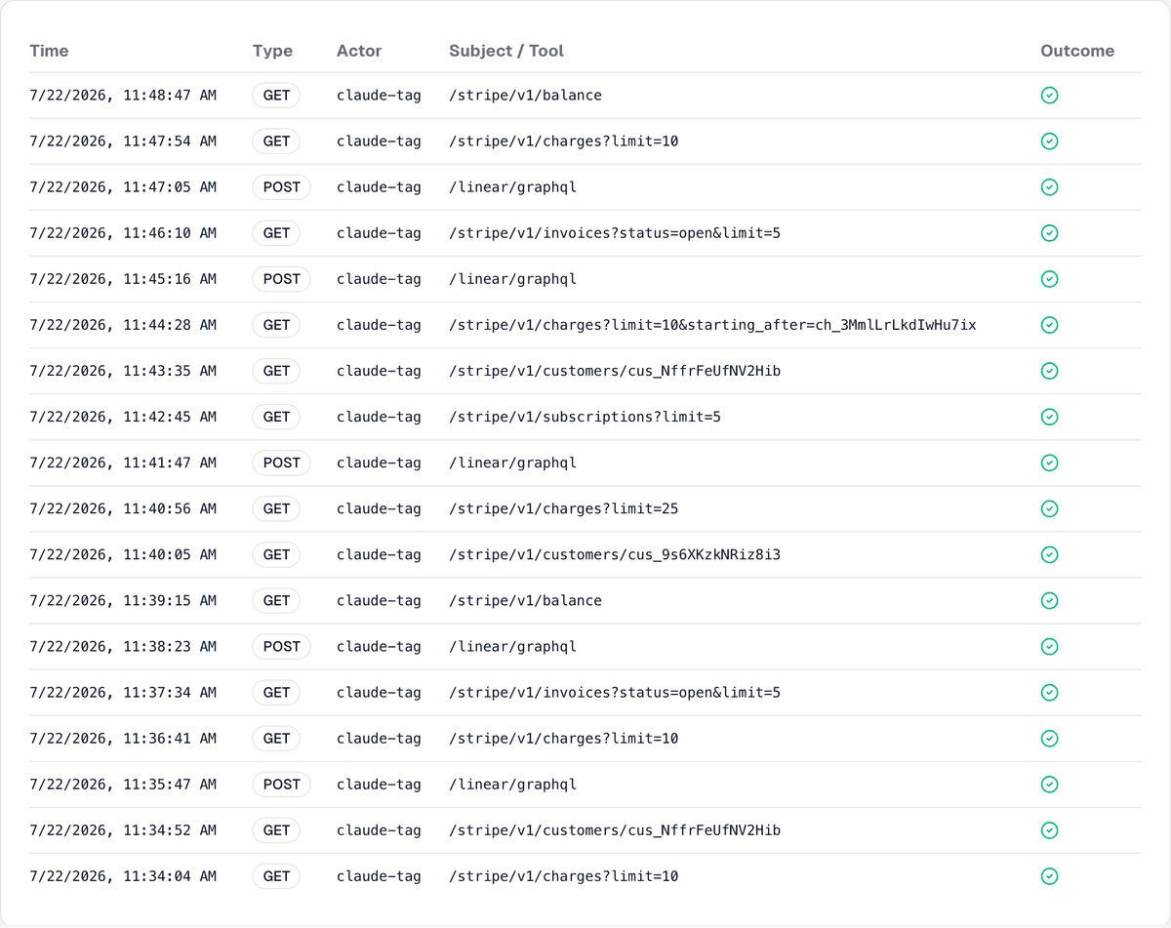Viewport: 1171px width, 928px height.
Task: Click customers/cus_NffrFeUfNV2Hib at 11:43:35 AM
Action: [615, 371]
